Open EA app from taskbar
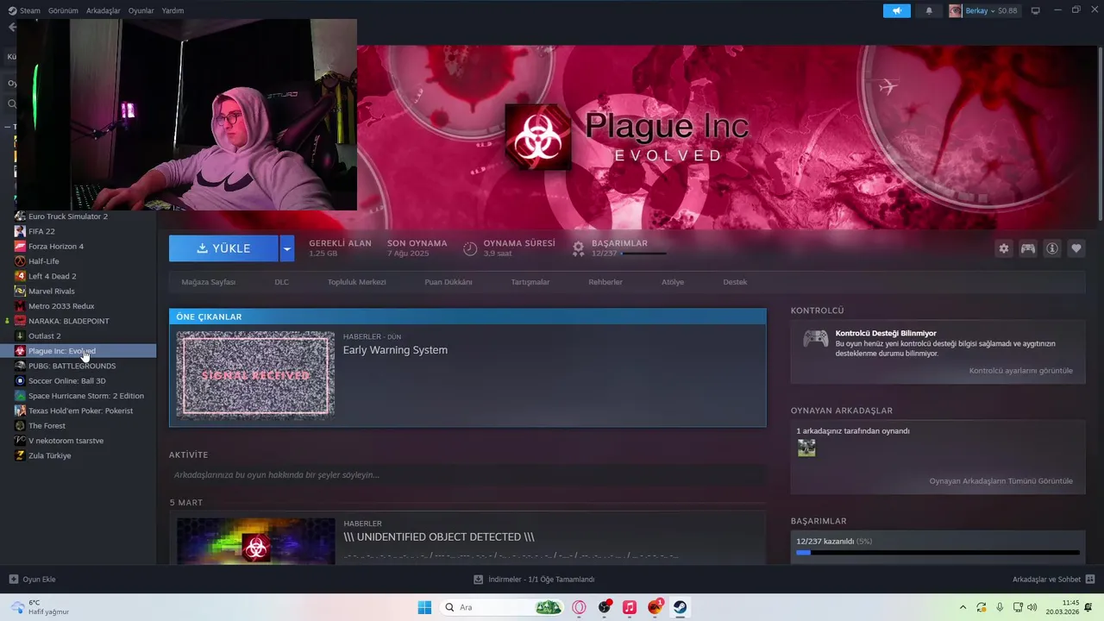Image resolution: width=1104 pixels, height=621 pixels. (655, 607)
